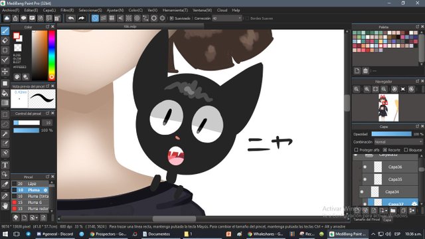The width and height of the screenshot is (425, 239).
Task: Toggle the Recorte checkbox
Action: (x=385, y=150)
